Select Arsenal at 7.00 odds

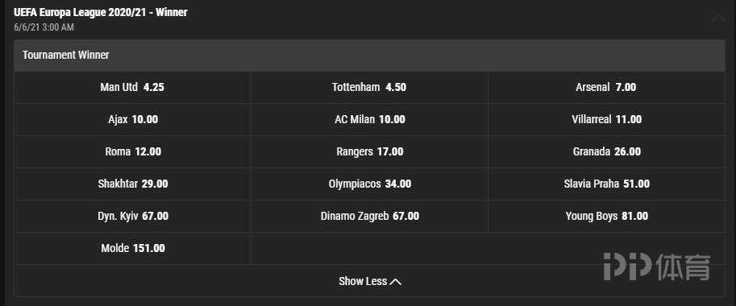[606, 87]
